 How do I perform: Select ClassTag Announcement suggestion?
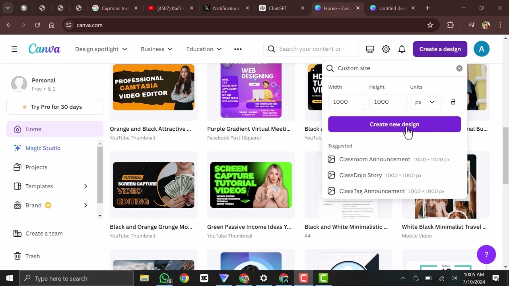[x=394, y=191]
